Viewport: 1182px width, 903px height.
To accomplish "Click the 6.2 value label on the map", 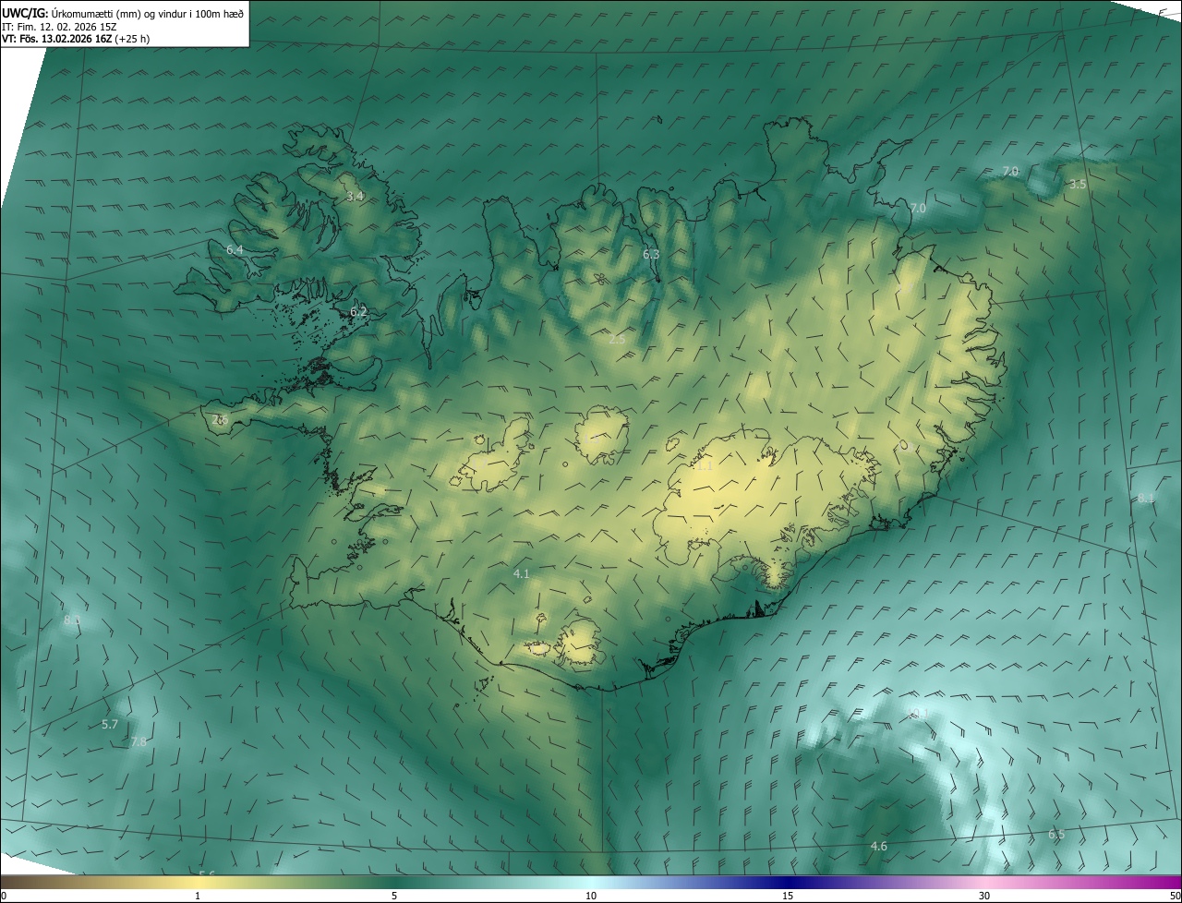I will (358, 312).
